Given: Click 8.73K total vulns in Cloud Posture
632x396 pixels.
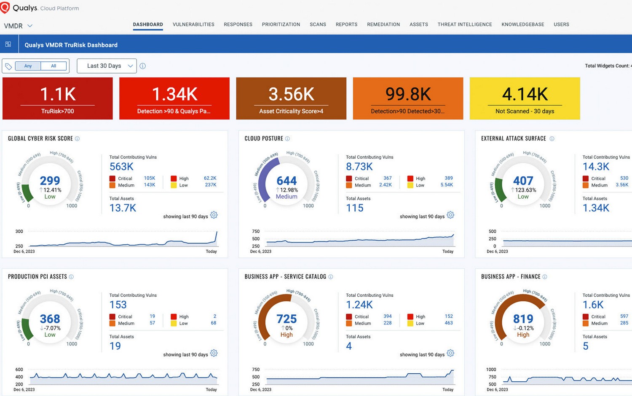Looking at the screenshot, I should click(x=359, y=167).
